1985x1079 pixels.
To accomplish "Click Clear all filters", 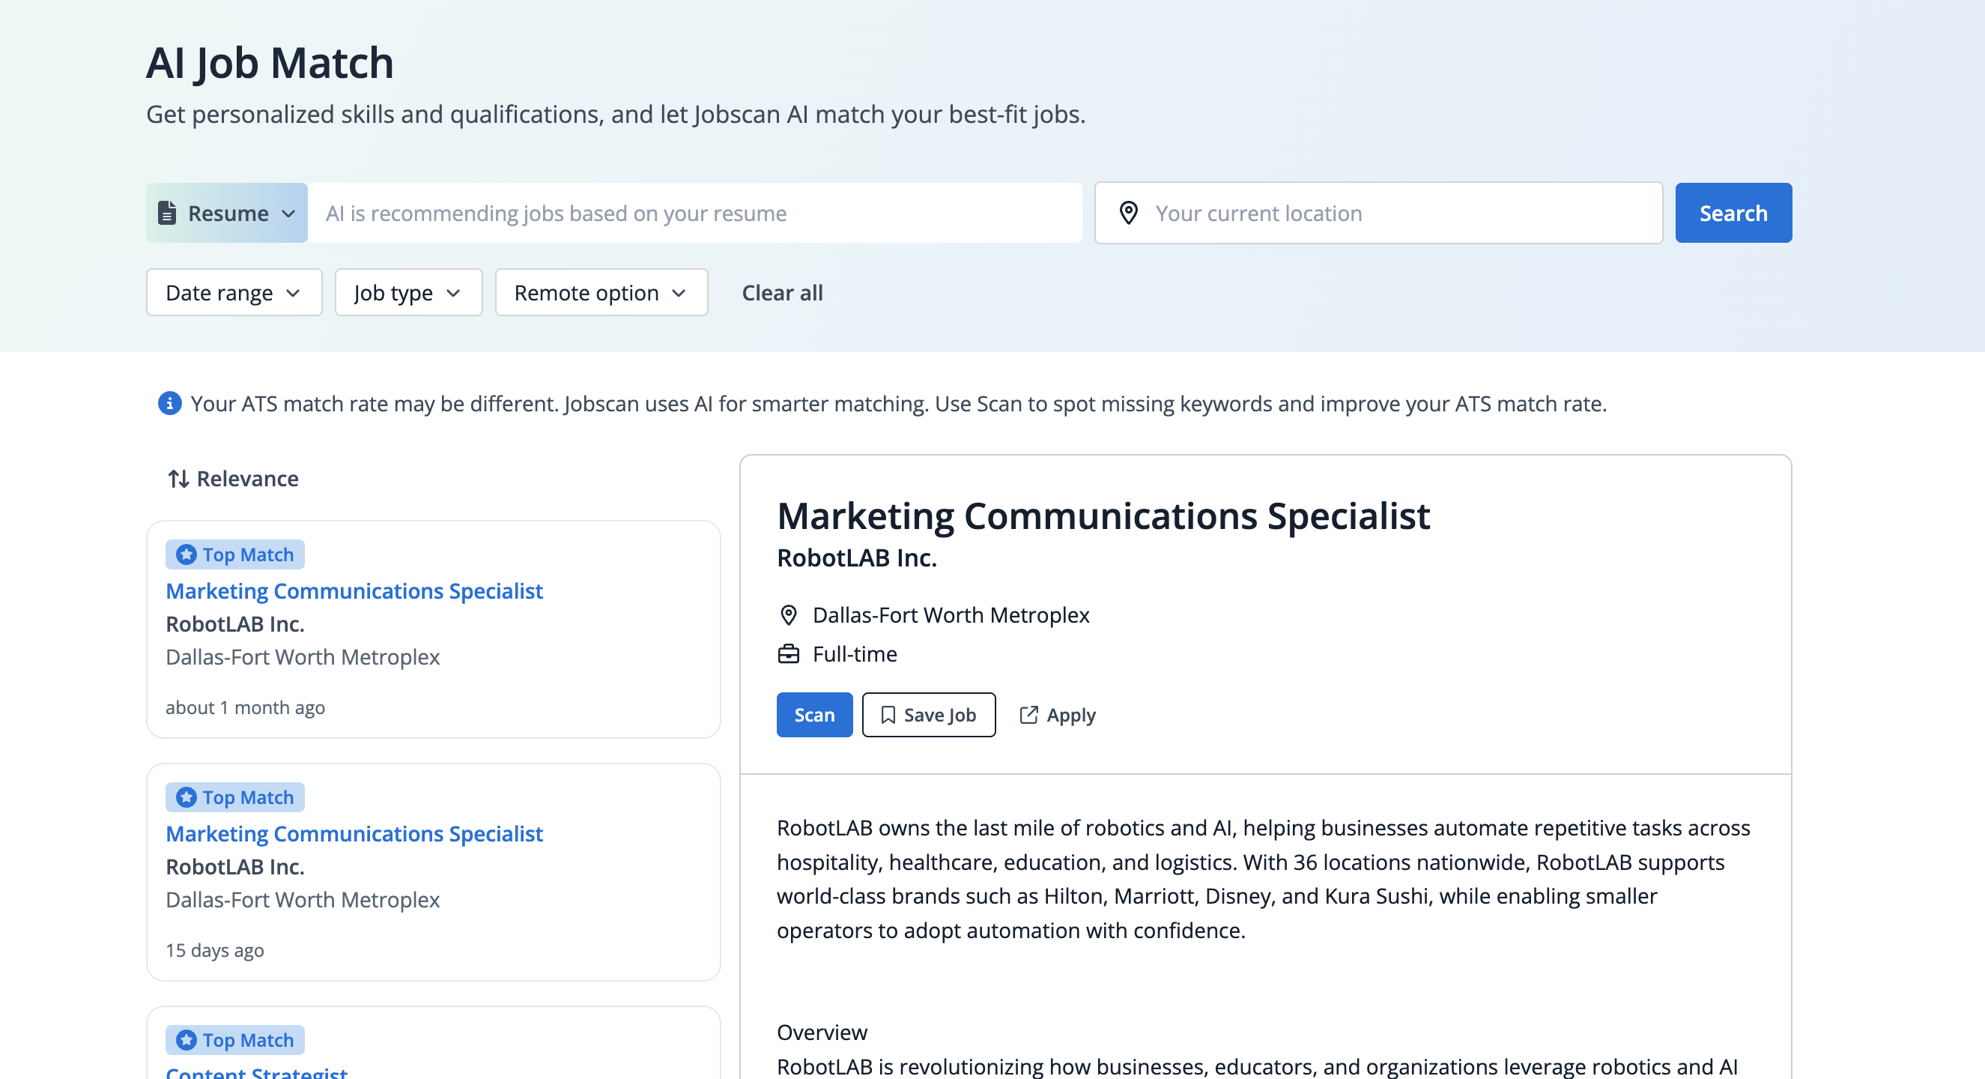I will click(x=781, y=293).
